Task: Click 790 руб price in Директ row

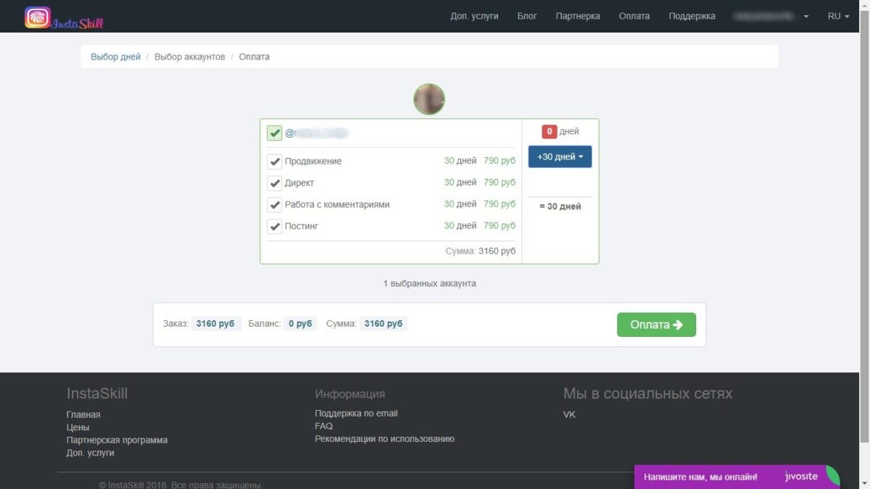Action: click(500, 183)
